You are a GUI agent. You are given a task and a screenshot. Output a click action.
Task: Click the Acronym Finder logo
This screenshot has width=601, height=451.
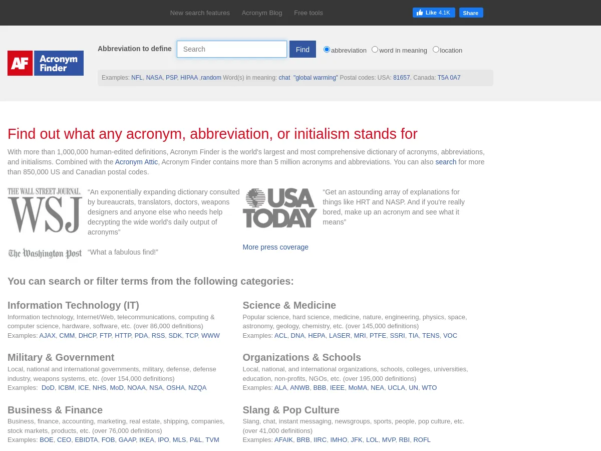pyautogui.click(x=45, y=63)
